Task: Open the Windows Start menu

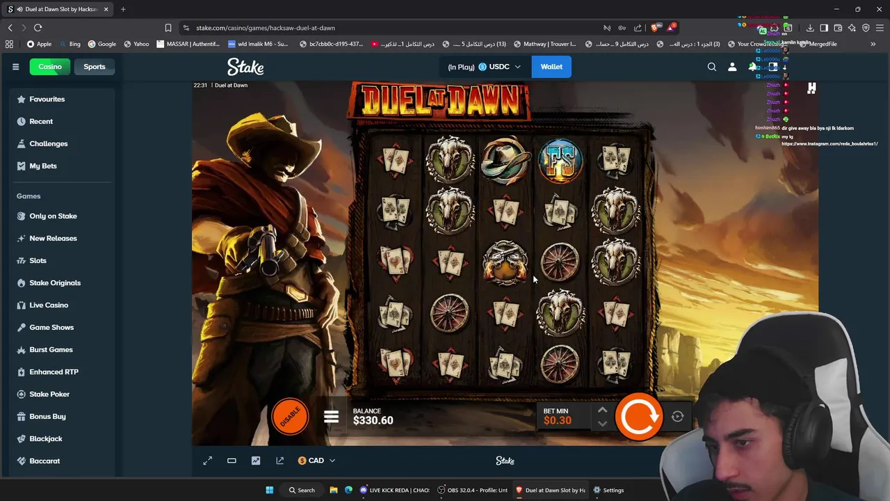Action: (269, 490)
